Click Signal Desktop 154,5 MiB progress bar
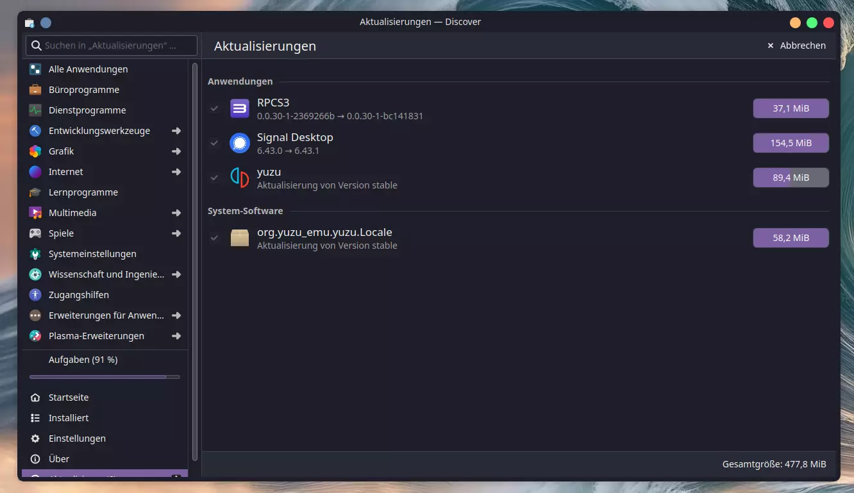The image size is (854, 493). pos(791,143)
